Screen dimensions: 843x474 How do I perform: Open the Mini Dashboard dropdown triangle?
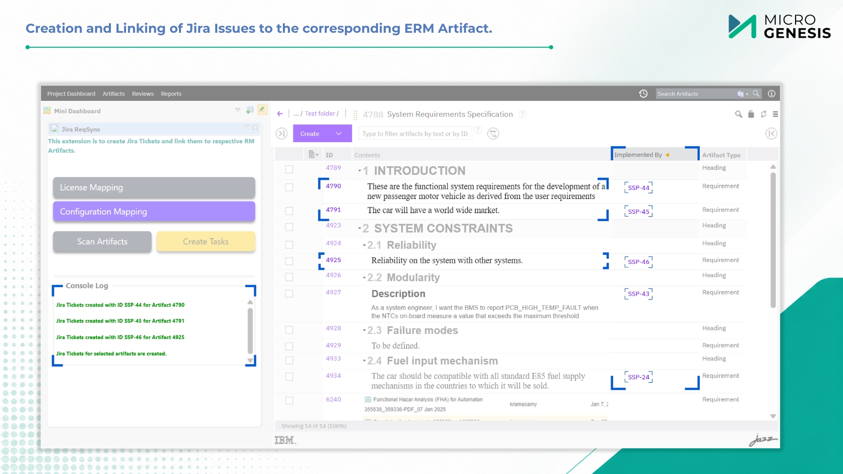click(237, 110)
